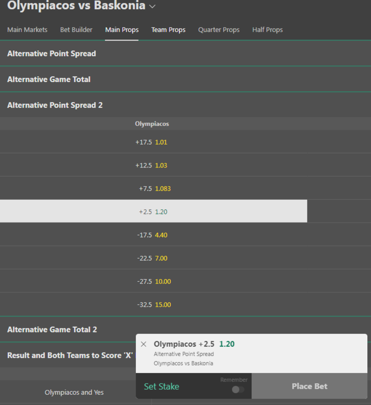
Task: Click the Olympiacos and Yes selection
Action: [x=74, y=392]
